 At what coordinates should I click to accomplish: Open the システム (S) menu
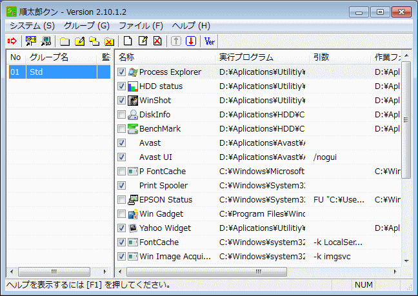click(x=32, y=25)
